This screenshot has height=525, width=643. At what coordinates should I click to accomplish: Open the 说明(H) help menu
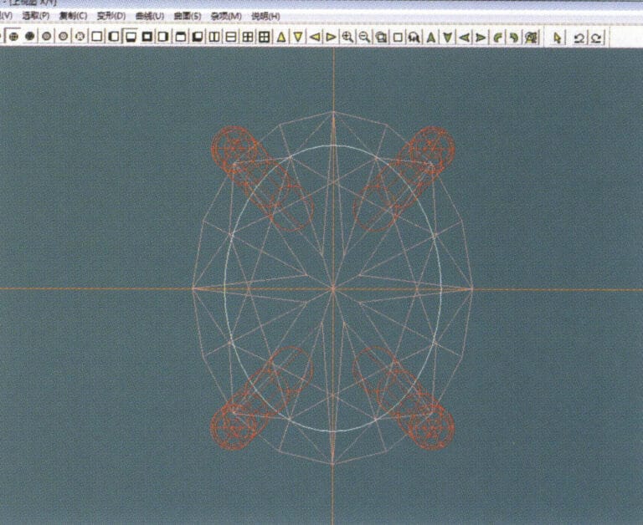(265, 17)
